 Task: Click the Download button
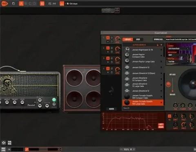pyautogui.click(x=158, y=40)
